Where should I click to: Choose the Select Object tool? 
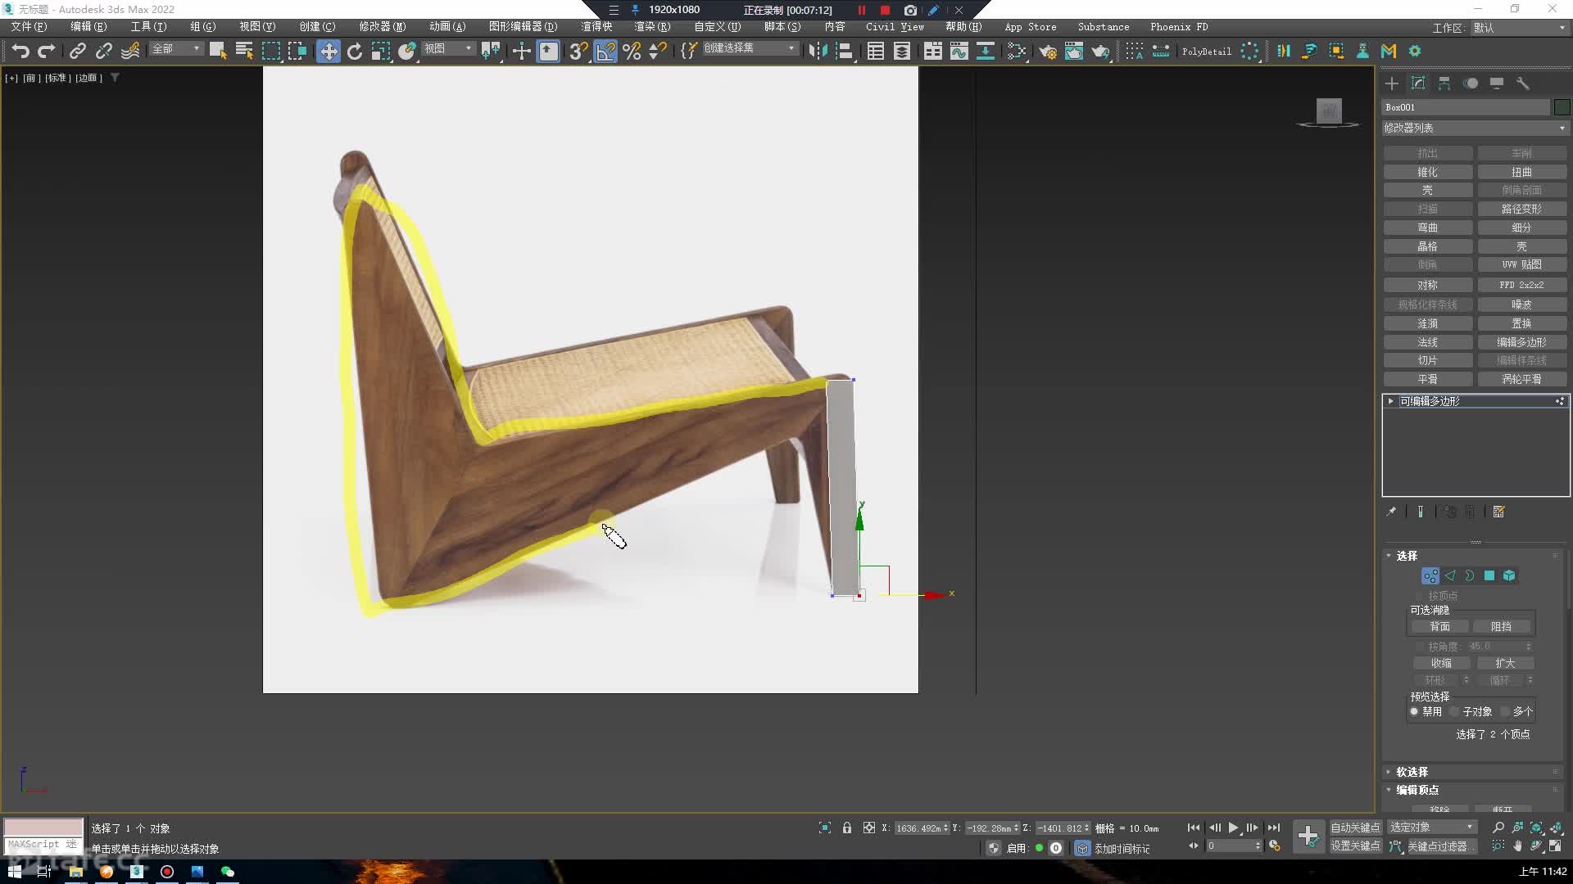(x=217, y=51)
